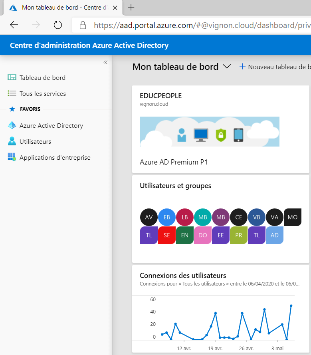Select the Mon tableau de bord browser tab

pyautogui.click(x=63, y=8)
